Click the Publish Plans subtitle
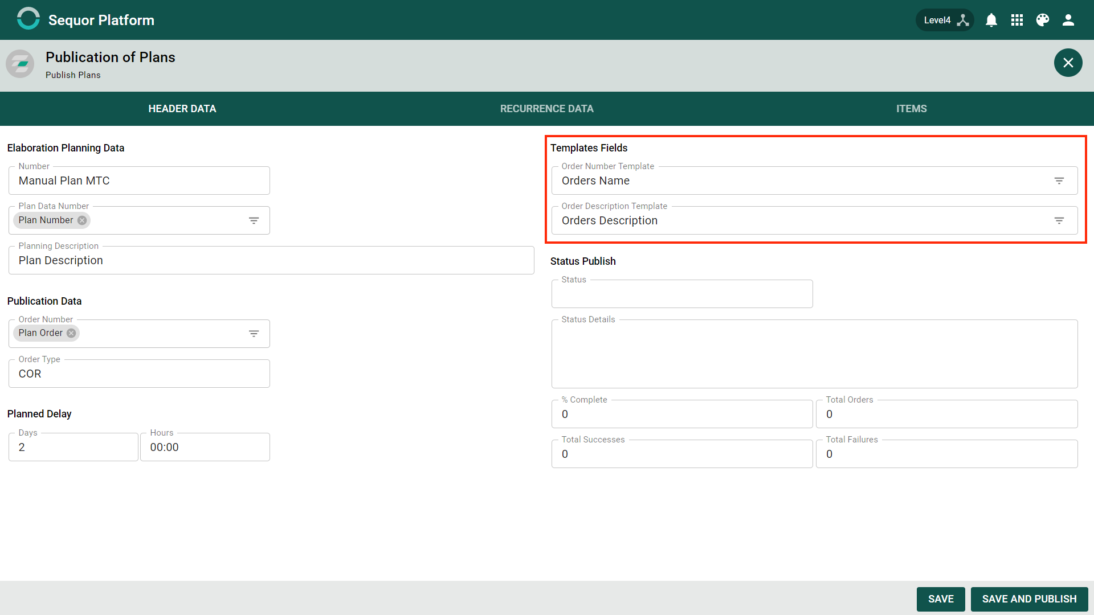Screen dimensions: 1094x615 [73, 75]
